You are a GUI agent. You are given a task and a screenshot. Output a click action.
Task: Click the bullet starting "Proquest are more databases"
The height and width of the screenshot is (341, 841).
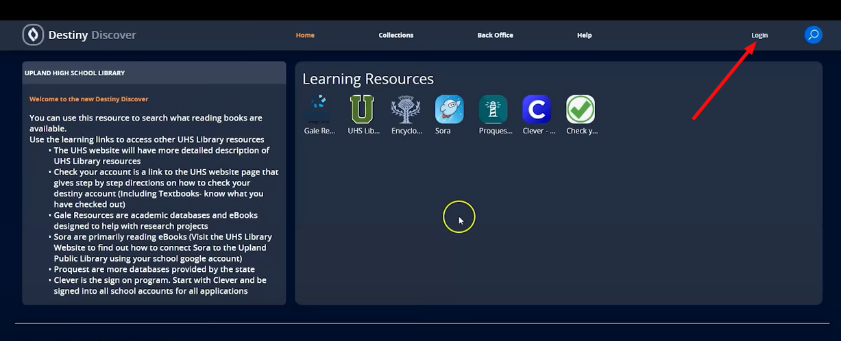tap(152, 269)
